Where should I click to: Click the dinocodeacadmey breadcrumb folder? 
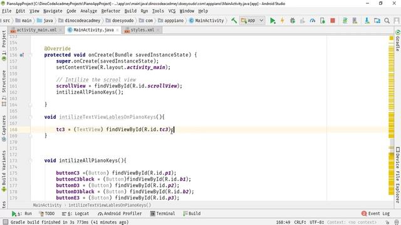coord(80,21)
